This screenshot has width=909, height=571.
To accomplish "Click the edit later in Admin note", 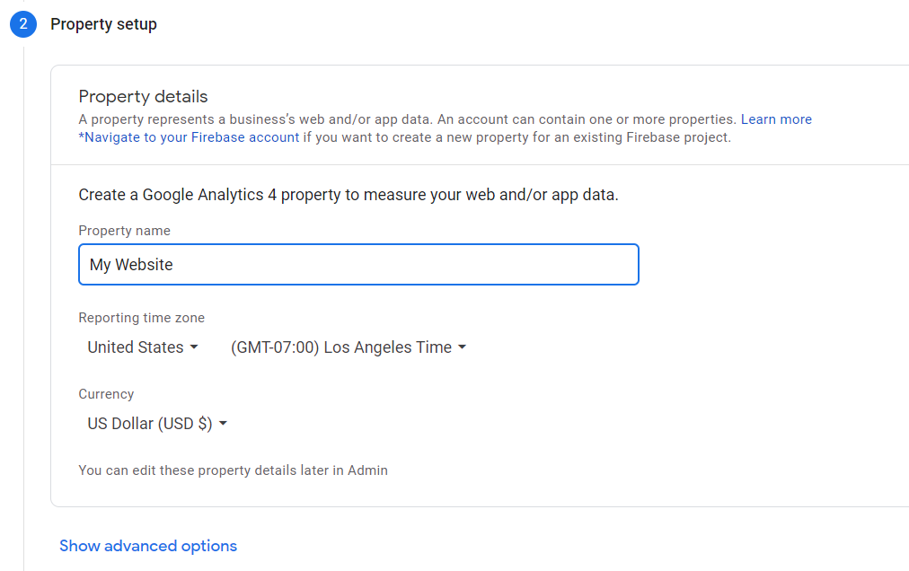I will [x=233, y=470].
